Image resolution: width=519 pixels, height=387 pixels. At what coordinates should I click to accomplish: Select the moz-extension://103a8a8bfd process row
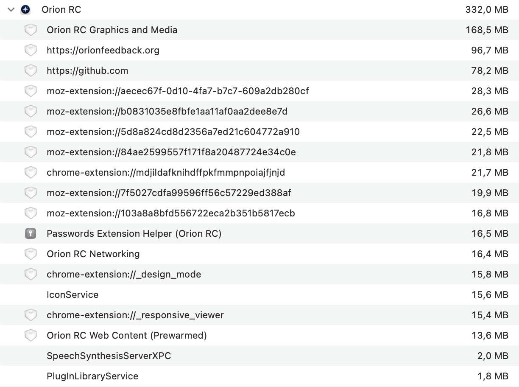pos(171,213)
